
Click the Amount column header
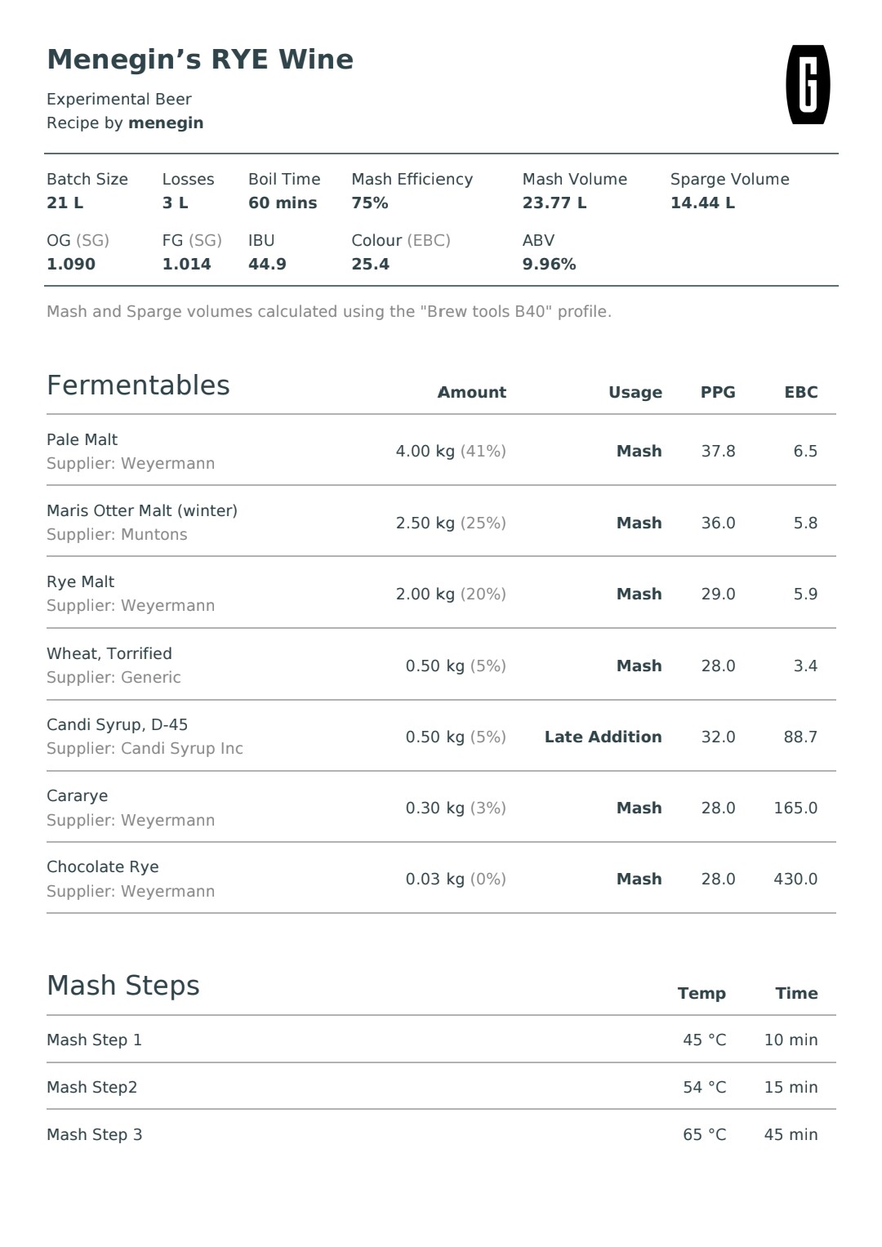pos(472,392)
